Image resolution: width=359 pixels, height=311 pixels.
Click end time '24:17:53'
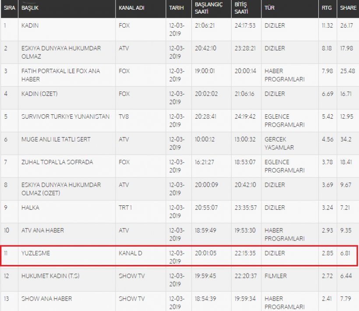pyautogui.click(x=245, y=25)
